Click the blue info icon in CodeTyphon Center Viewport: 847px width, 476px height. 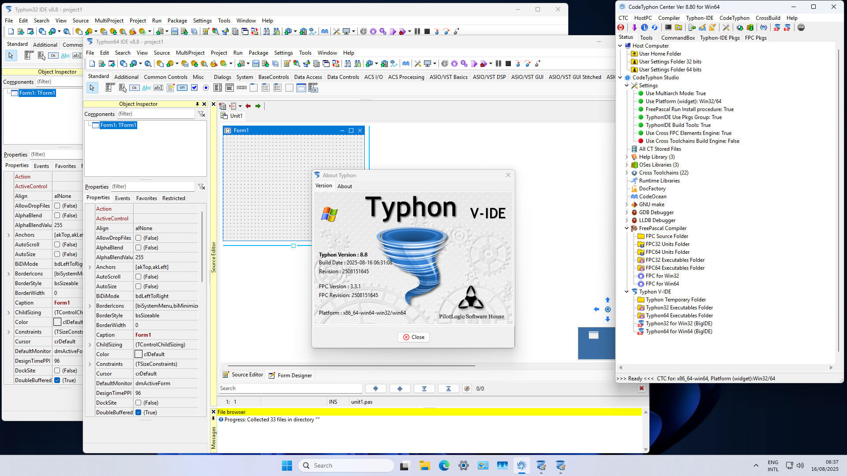coord(645,28)
